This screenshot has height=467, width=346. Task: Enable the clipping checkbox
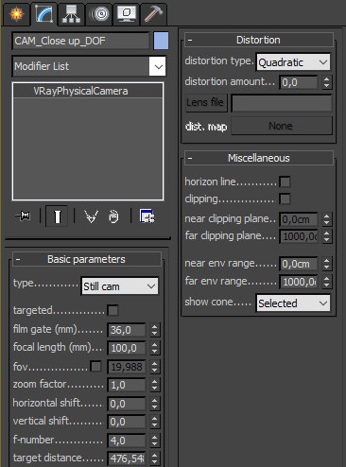(x=285, y=199)
